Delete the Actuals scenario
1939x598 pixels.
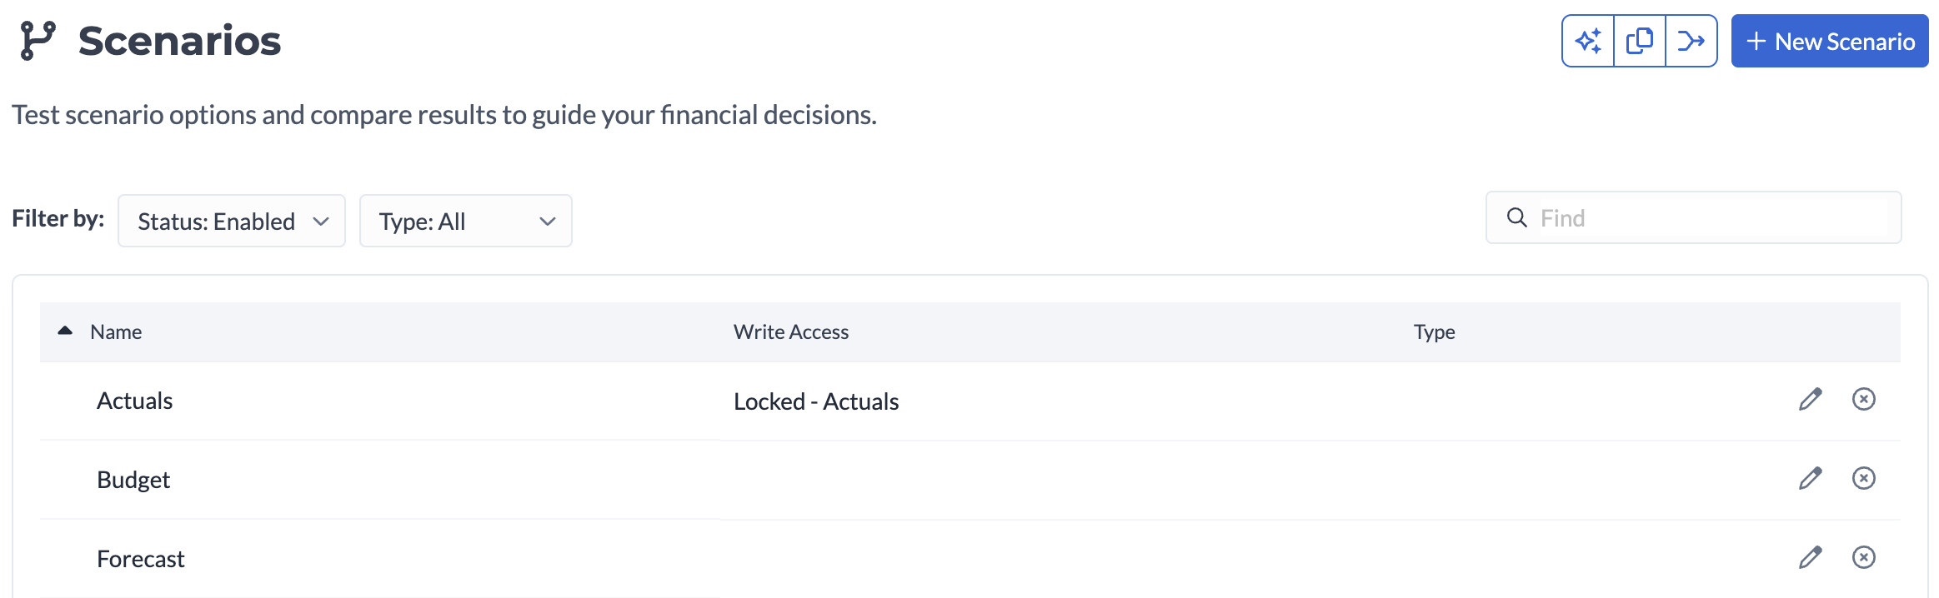[1864, 400]
